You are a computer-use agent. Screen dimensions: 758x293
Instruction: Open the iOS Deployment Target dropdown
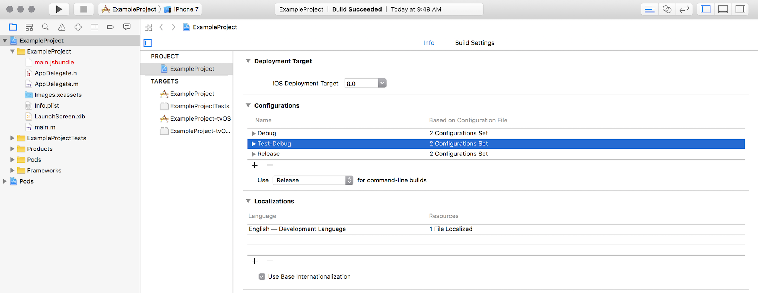click(382, 84)
